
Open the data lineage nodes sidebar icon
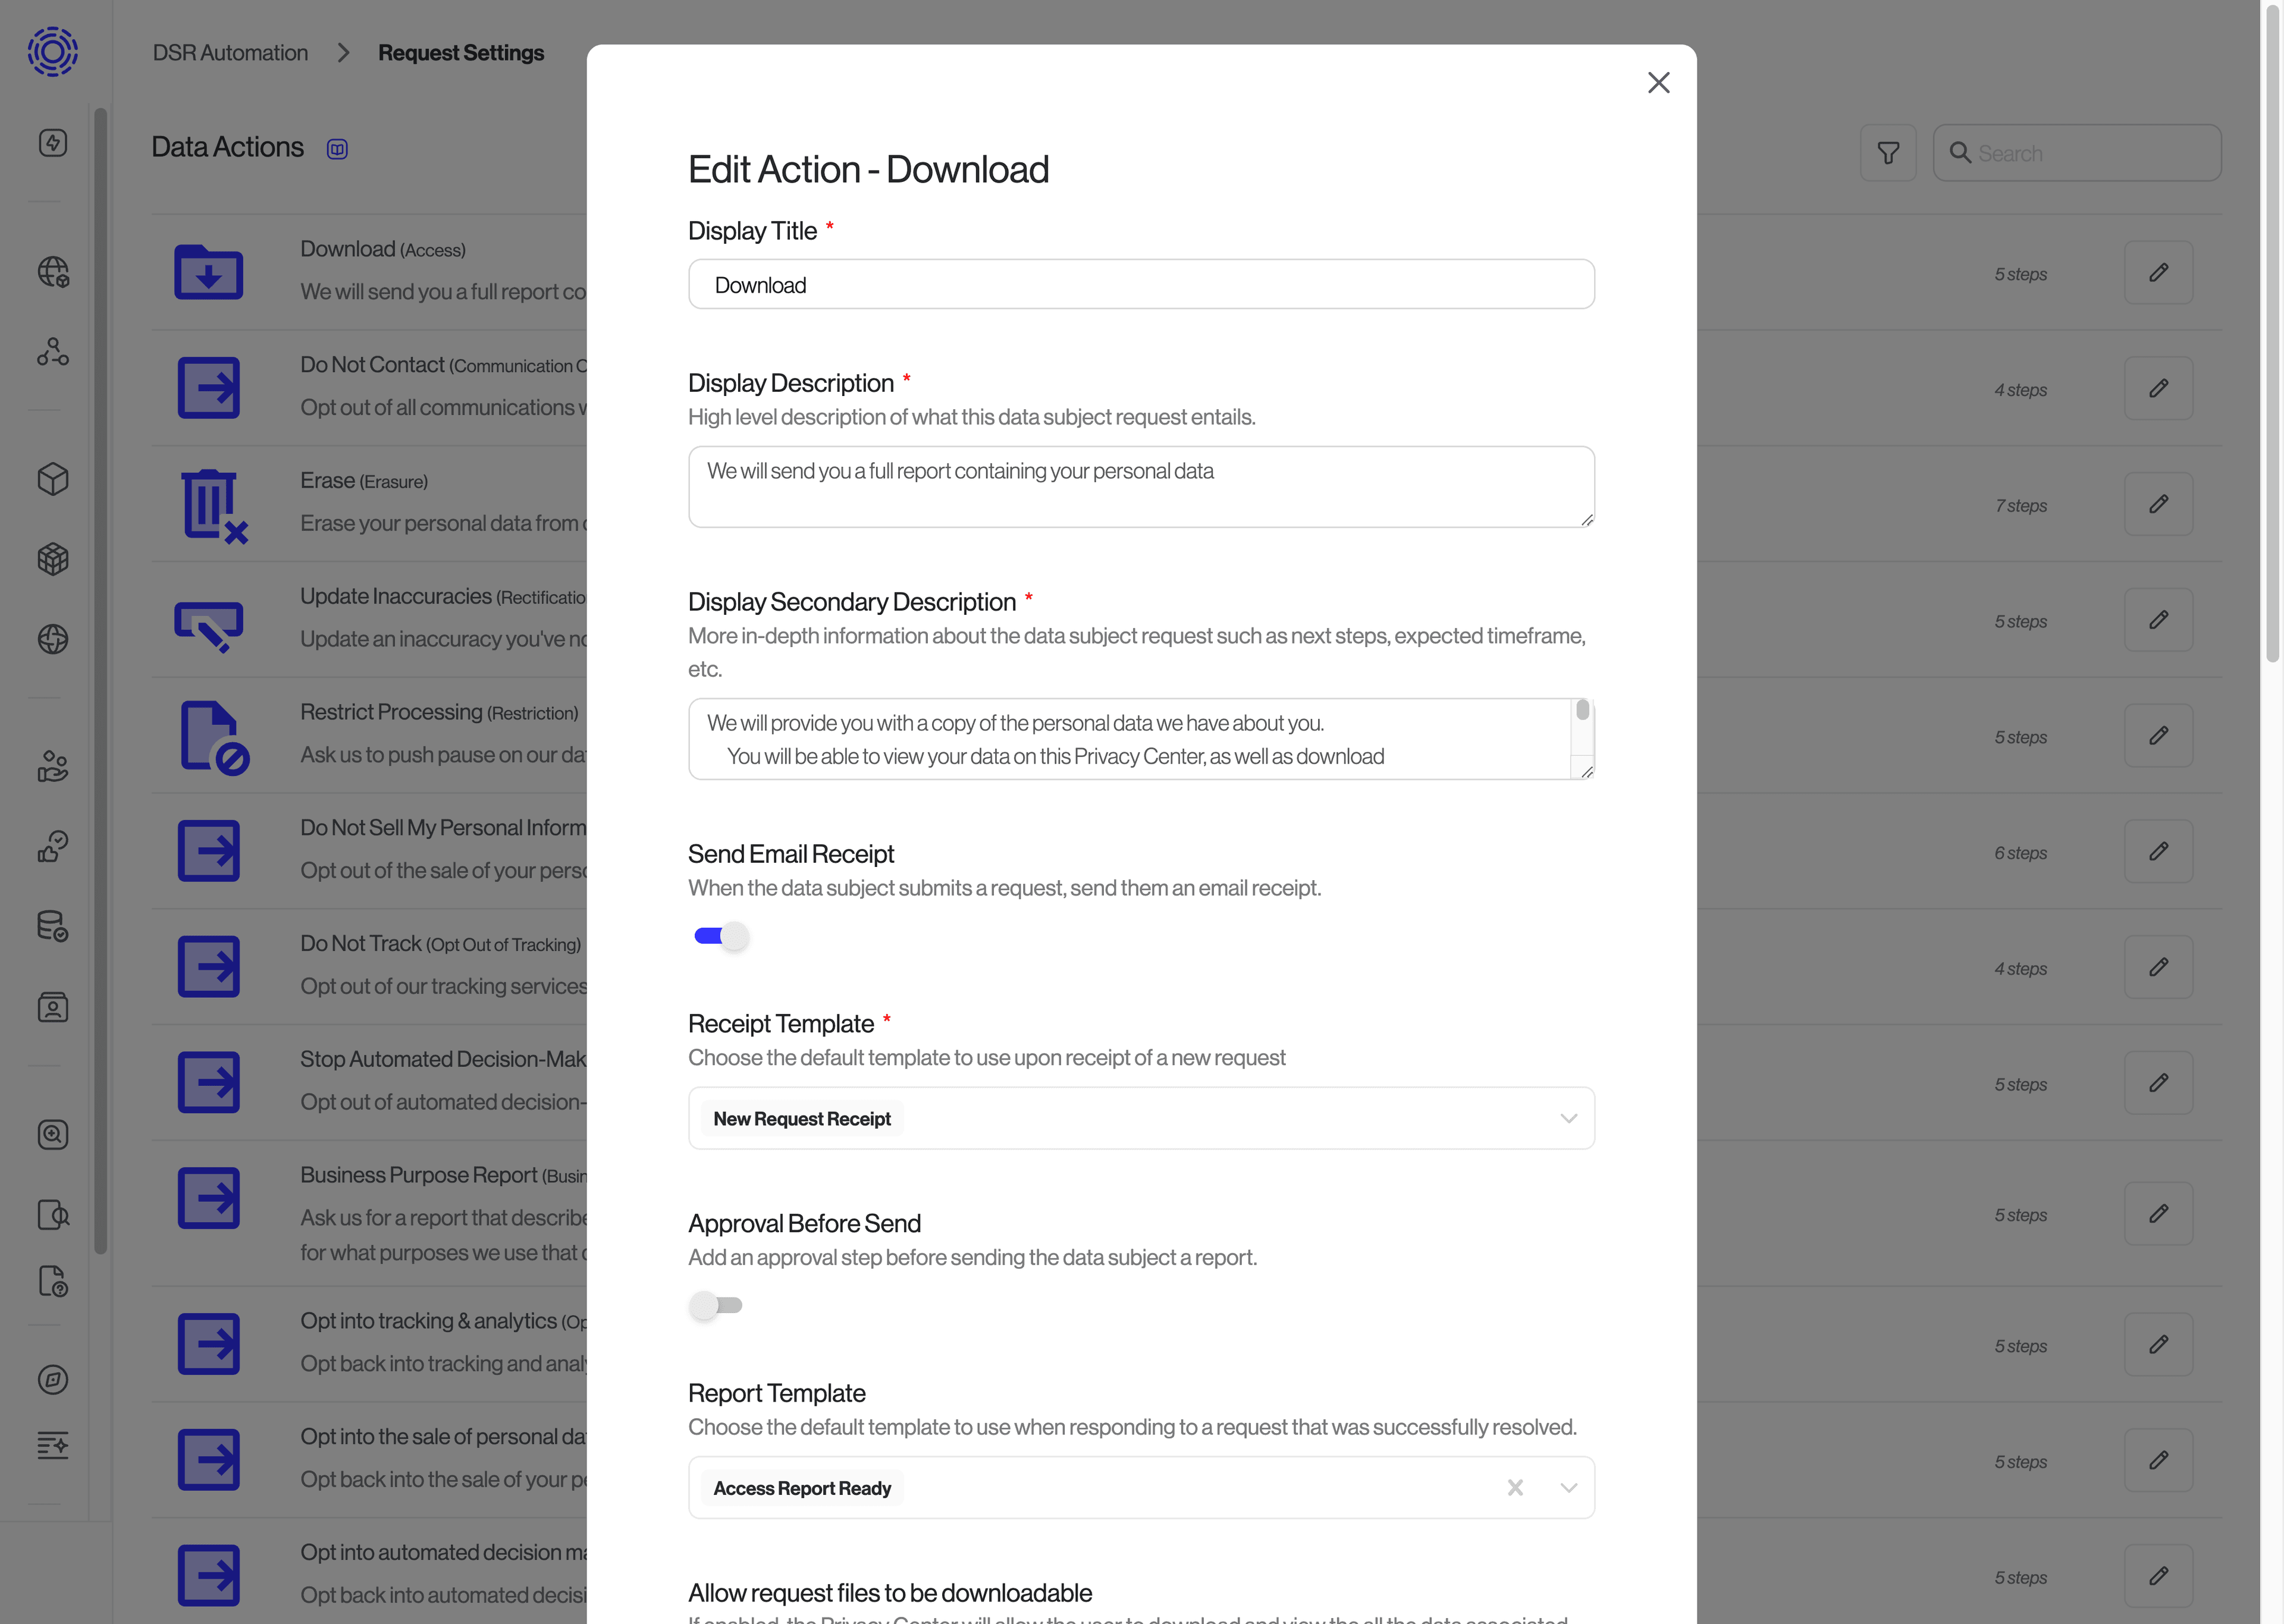pos(52,351)
